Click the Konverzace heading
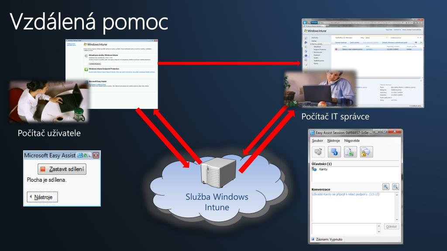The width and height of the screenshot is (447, 251). [321, 190]
